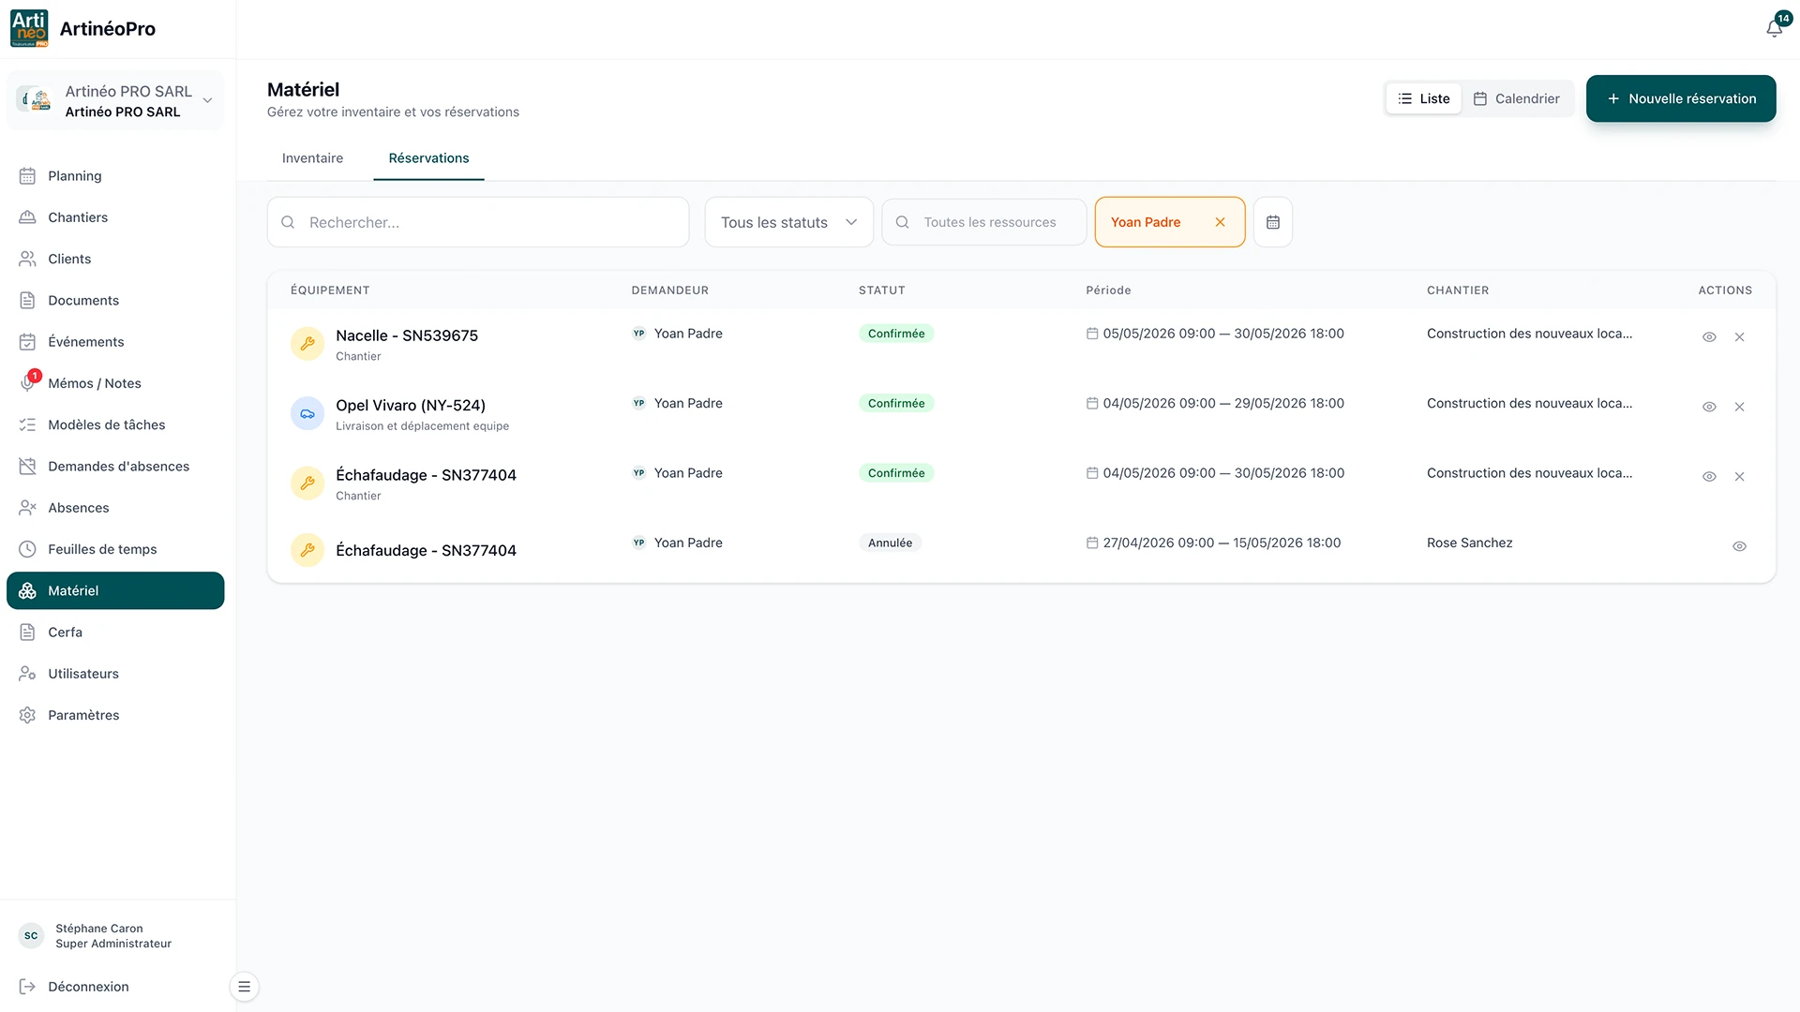This screenshot has width=1800, height=1012.
Task: Open Absences page
Action: coord(115,508)
